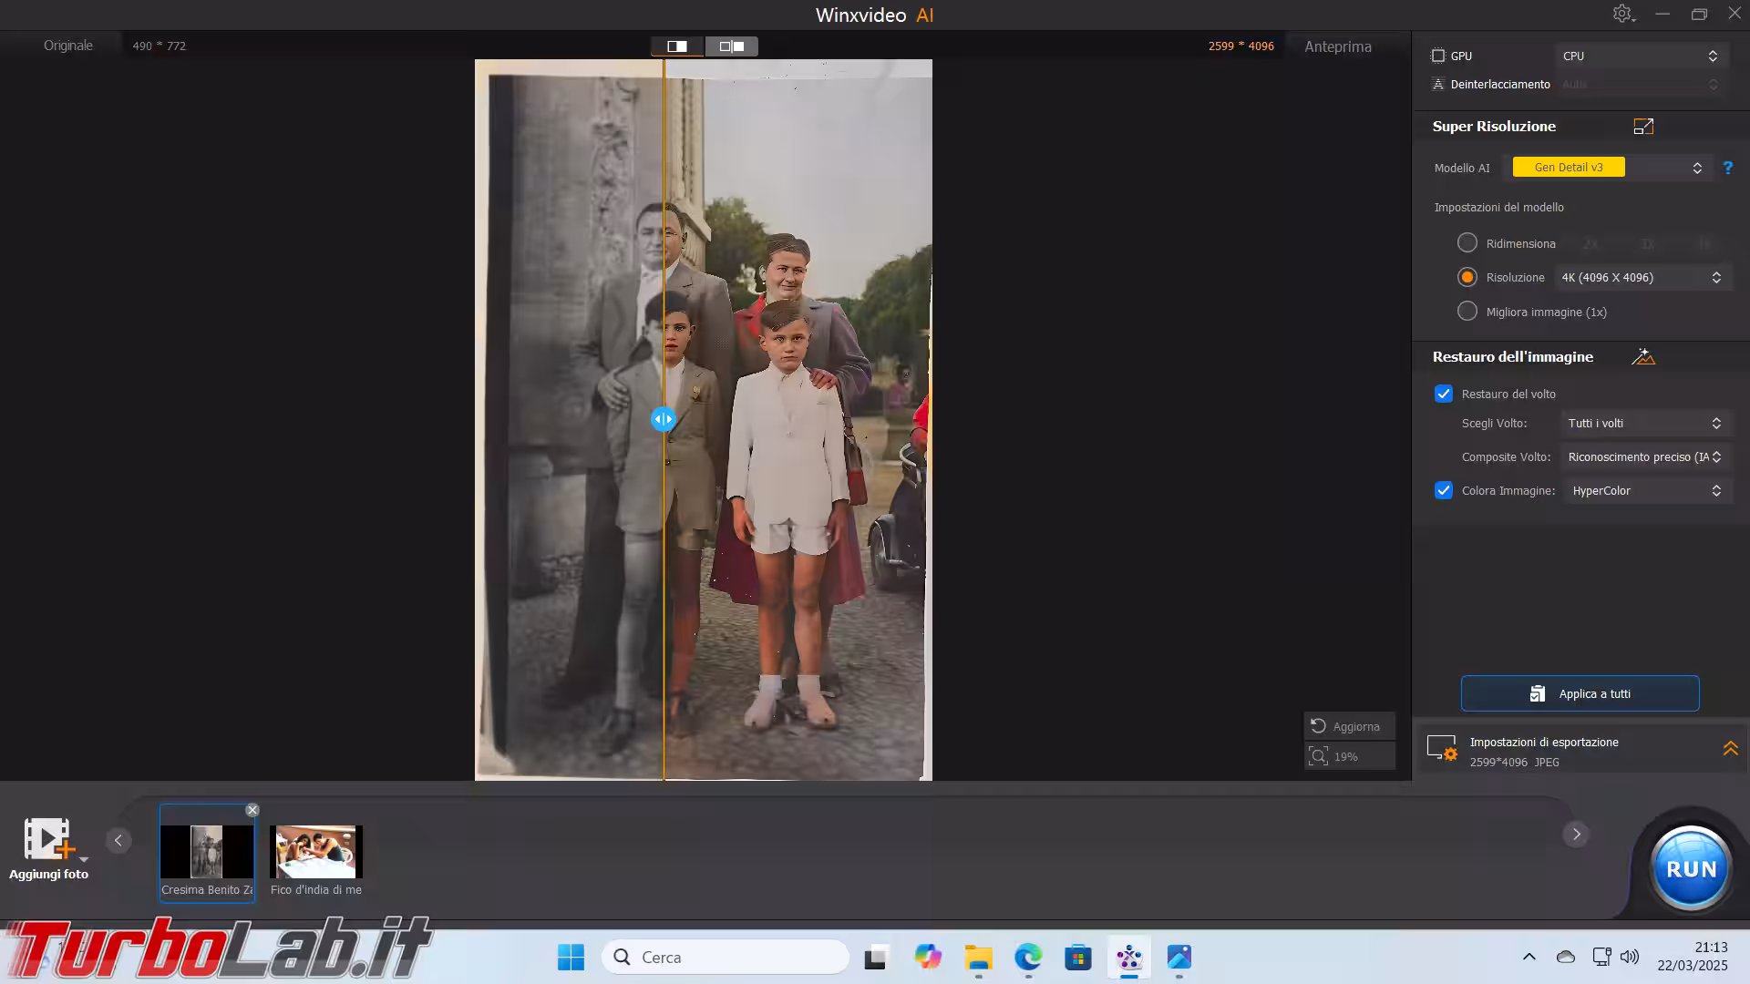Click the Restauro dell'immagine wand icon
Viewport: 1750px width, 984px height.
[1644, 356]
